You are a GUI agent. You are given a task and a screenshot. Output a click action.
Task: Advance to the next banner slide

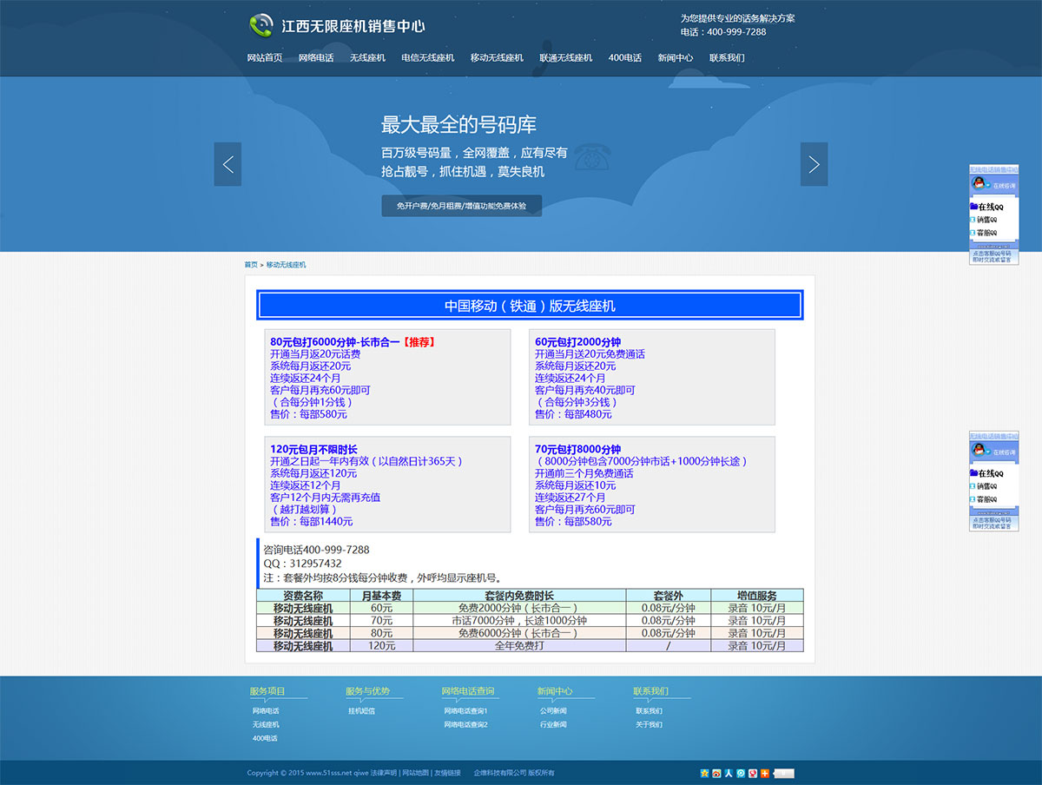(x=814, y=164)
